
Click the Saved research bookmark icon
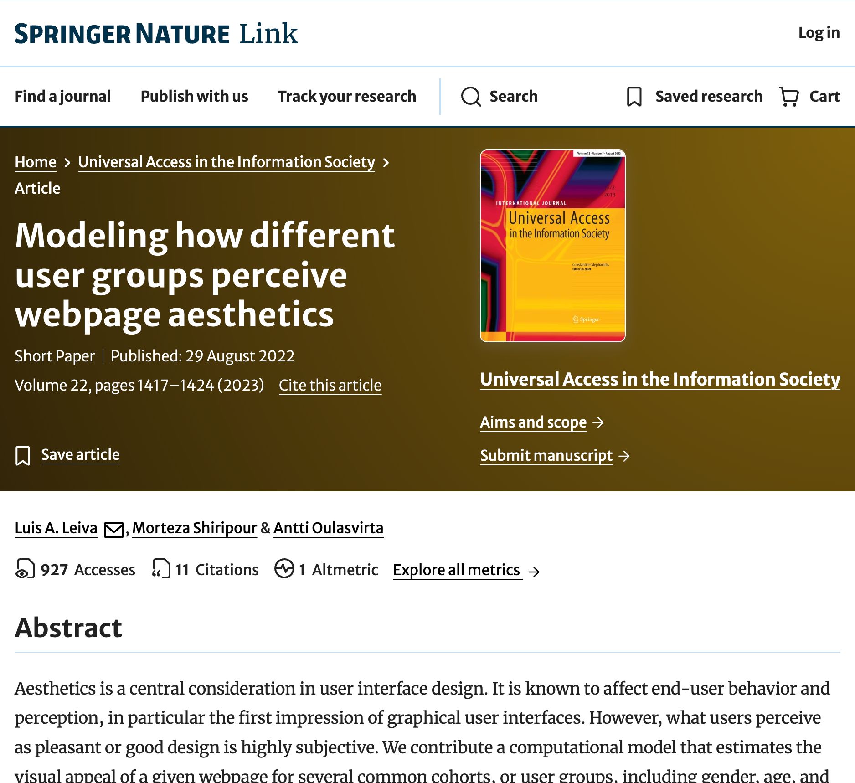634,97
